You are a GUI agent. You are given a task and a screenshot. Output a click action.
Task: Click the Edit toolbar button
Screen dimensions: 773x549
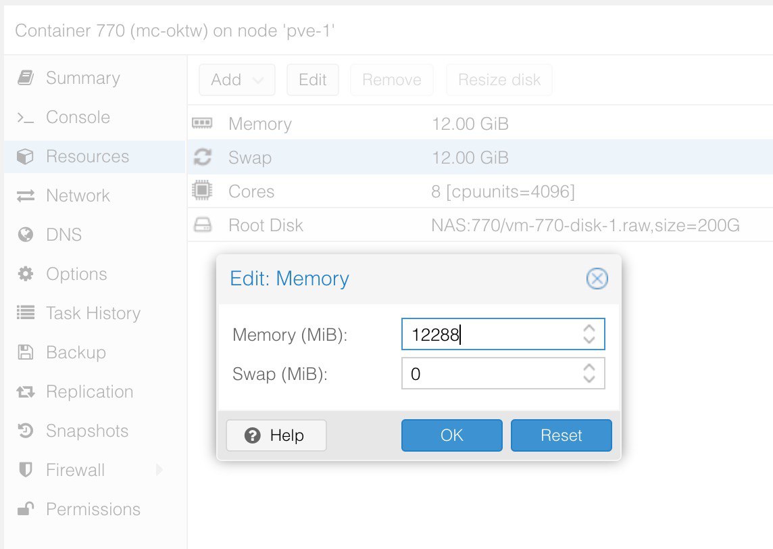pyautogui.click(x=313, y=79)
